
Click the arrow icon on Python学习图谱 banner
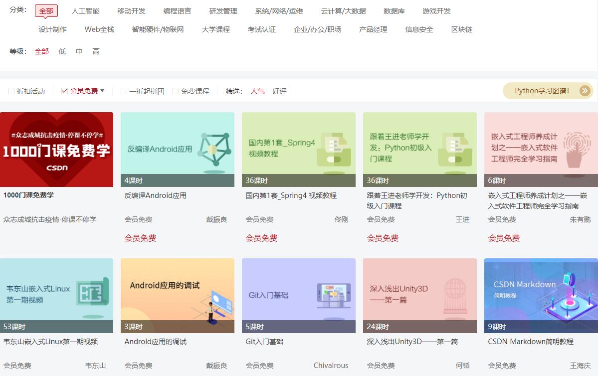click(x=585, y=91)
